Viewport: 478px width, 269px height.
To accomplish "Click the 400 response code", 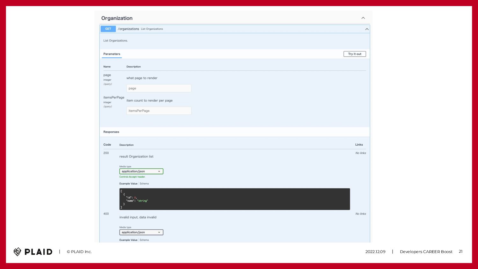I will tap(106, 214).
